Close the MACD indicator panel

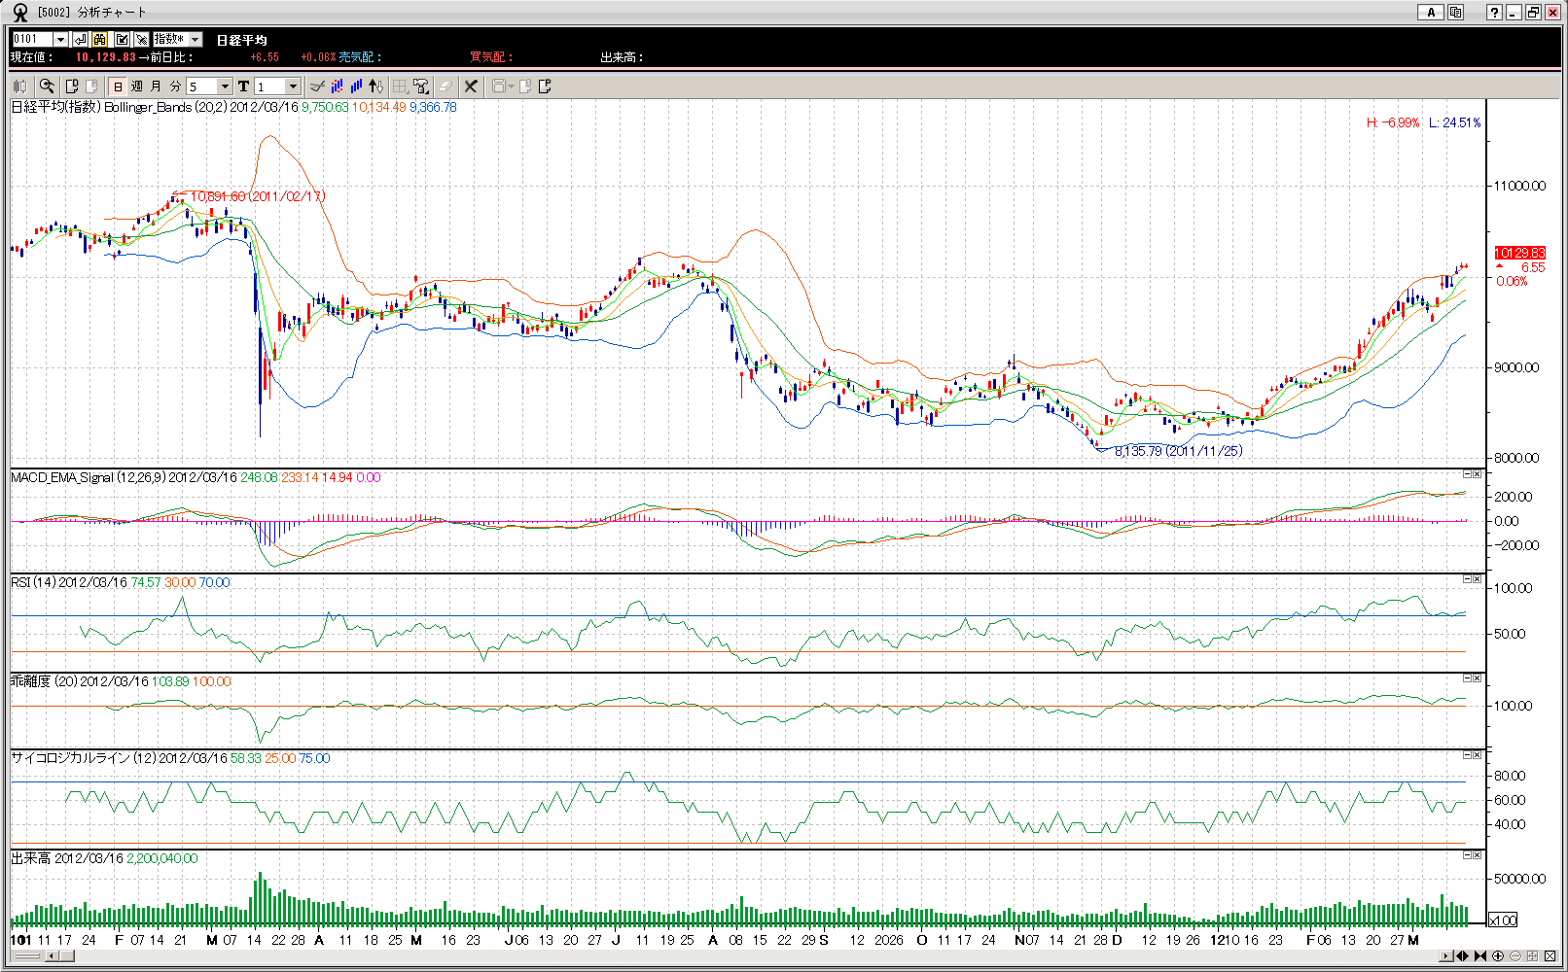click(1478, 474)
